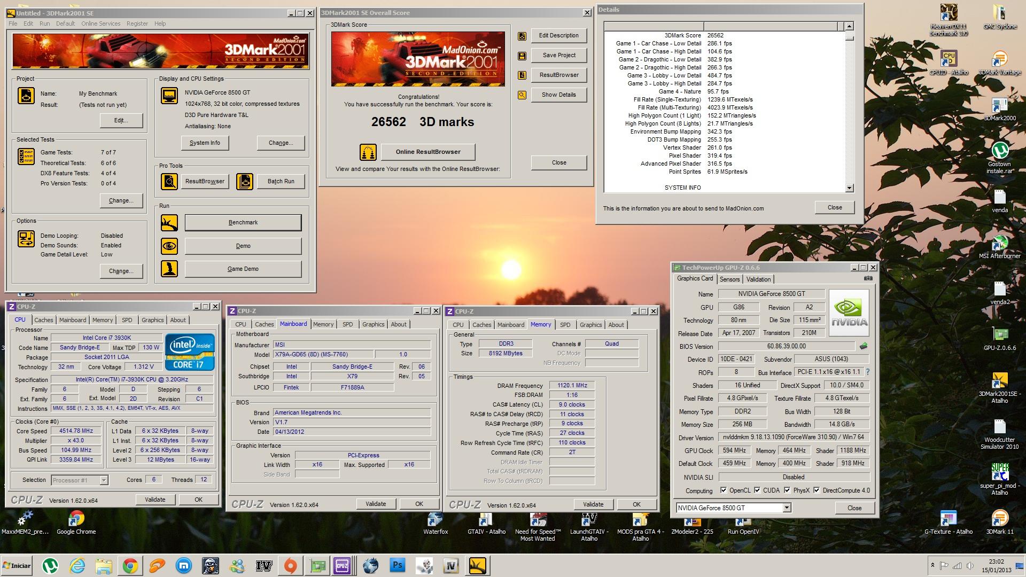Click the GPU-Z screenshot camera icon
This screenshot has height=577, width=1026.
tap(868, 278)
